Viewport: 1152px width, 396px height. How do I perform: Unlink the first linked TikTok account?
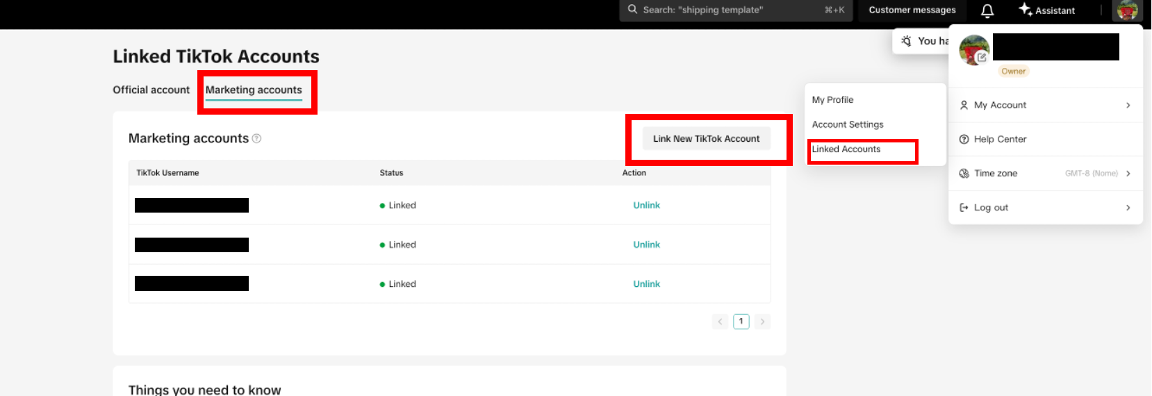646,205
